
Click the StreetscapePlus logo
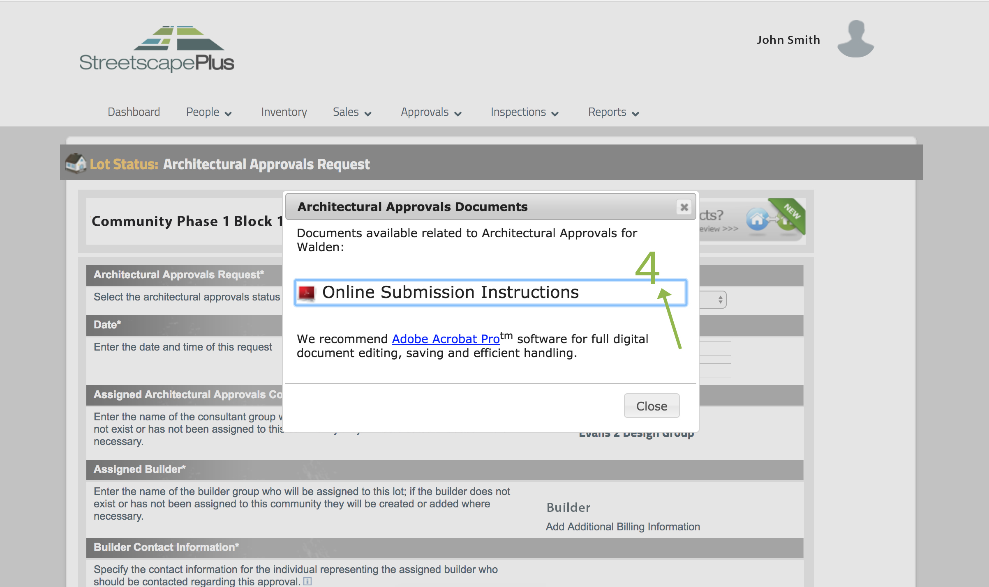[x=157, y=49]
